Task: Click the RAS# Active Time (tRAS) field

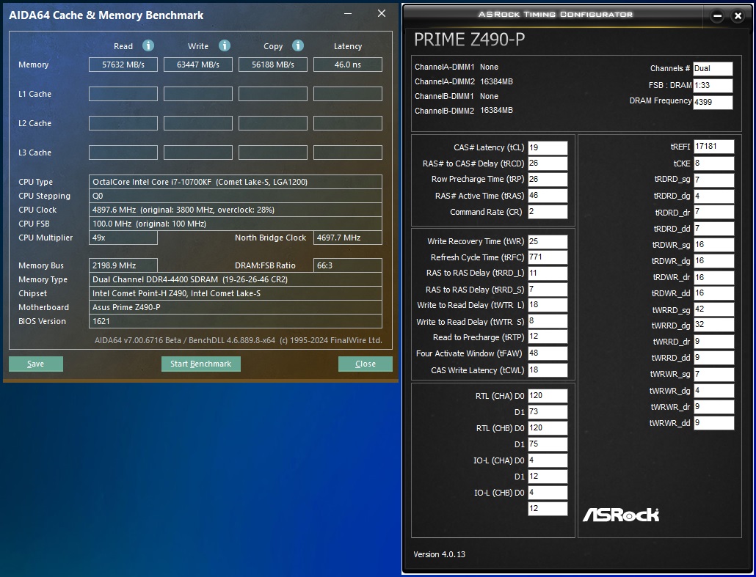Action: [548, 196]
